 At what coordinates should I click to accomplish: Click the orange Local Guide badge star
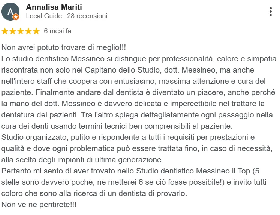[16, 17]
